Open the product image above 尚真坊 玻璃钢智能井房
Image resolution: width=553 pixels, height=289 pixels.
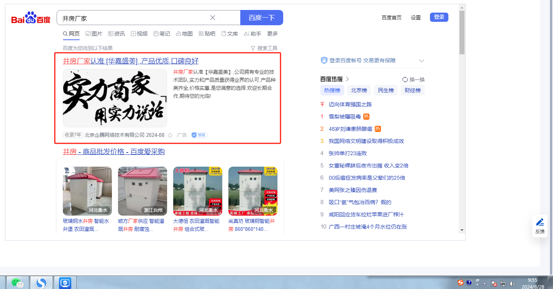coord(253,191)
